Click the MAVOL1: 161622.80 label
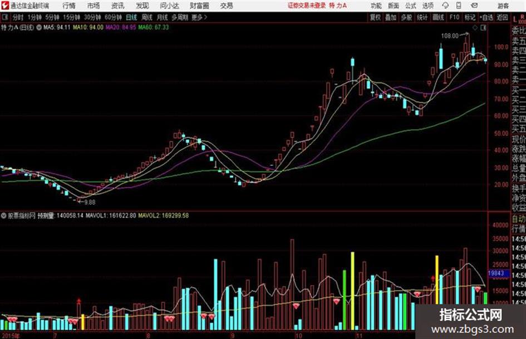The image size is (526, 339). [111, 215]
